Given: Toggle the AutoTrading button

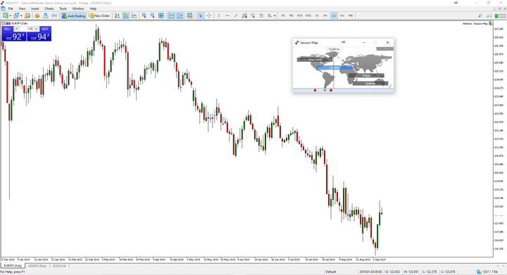Looking at the screenshot, I should pyautogui.click(x=73, y=15).
